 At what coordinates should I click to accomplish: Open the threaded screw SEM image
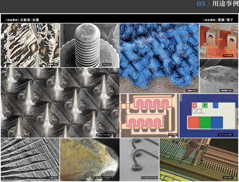click(x=89, y=45)
